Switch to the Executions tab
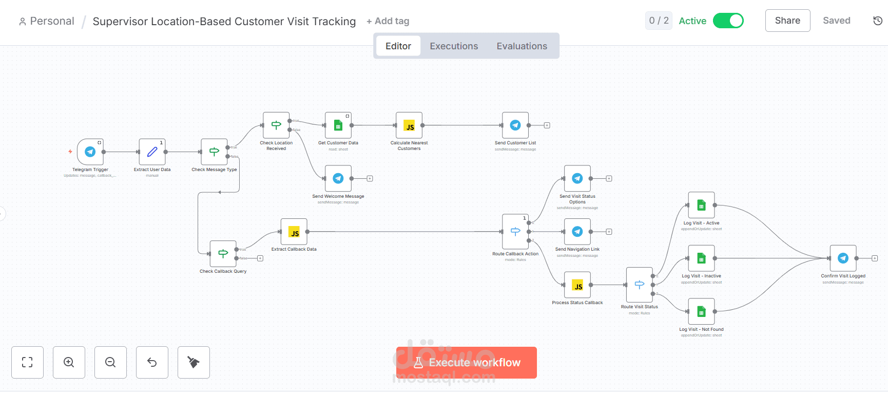 pos(454,46)
